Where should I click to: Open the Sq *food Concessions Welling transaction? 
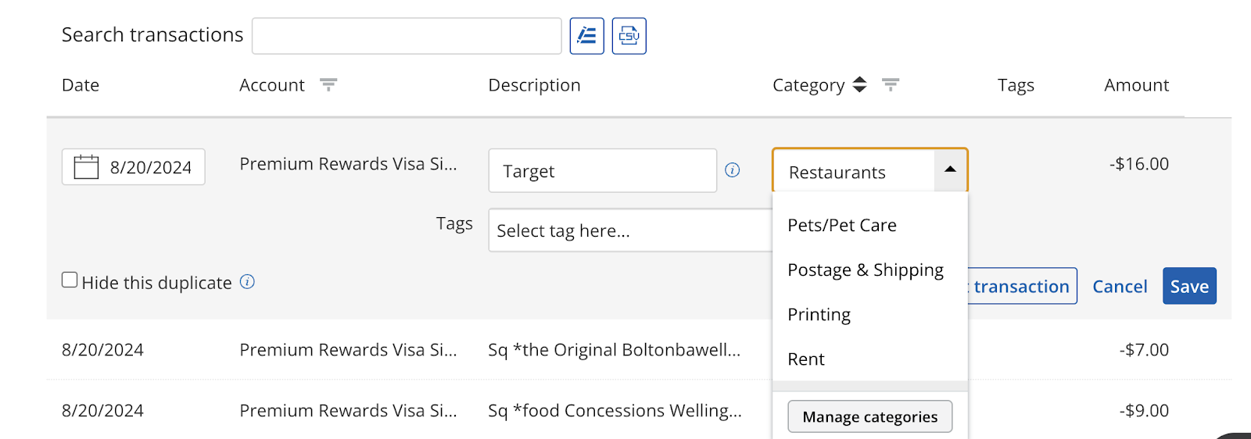pyautogui.click(x=615, y=411)
